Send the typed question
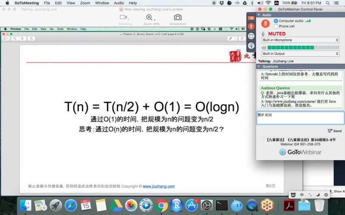The height and width of the screenshot is (215, 345). (334, 131)
